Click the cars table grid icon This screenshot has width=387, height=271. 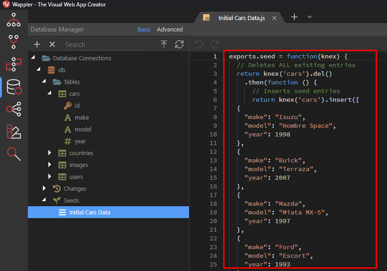coord(62,94)
